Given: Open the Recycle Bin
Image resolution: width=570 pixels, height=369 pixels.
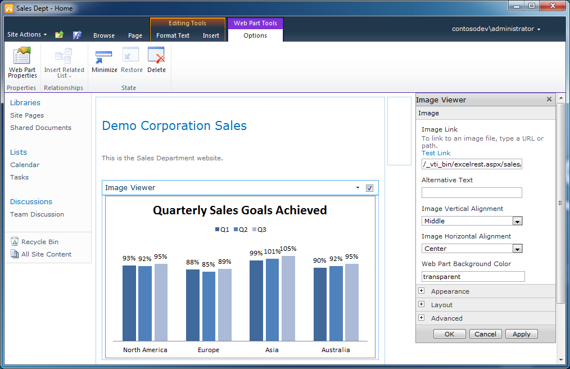Looking at the screenshot, I should (x=39, y=242).
